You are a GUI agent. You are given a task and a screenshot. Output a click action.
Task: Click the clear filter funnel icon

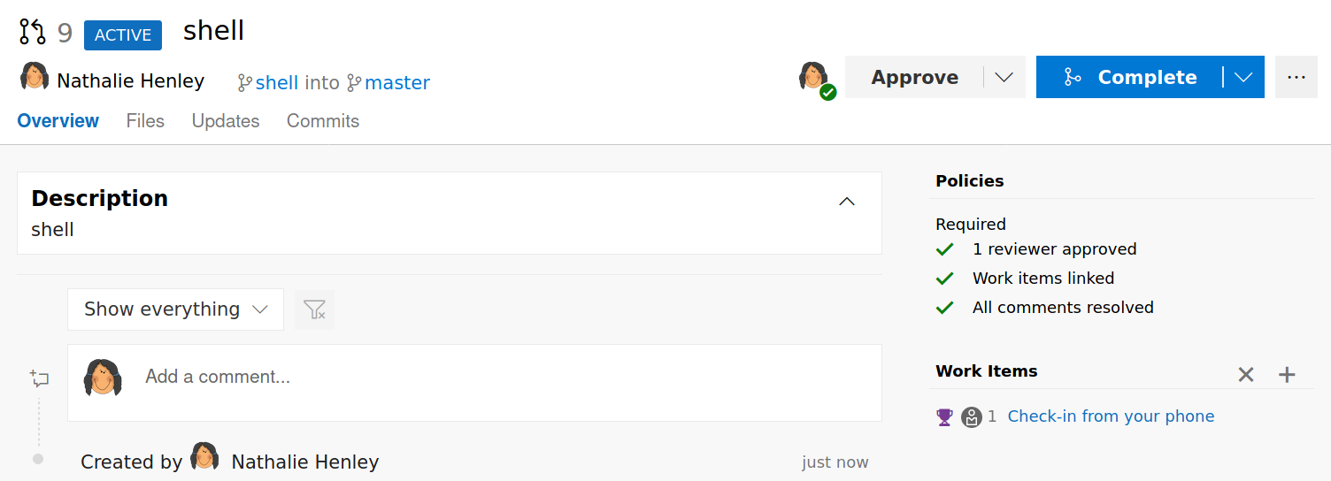click(x=314, y=309)
